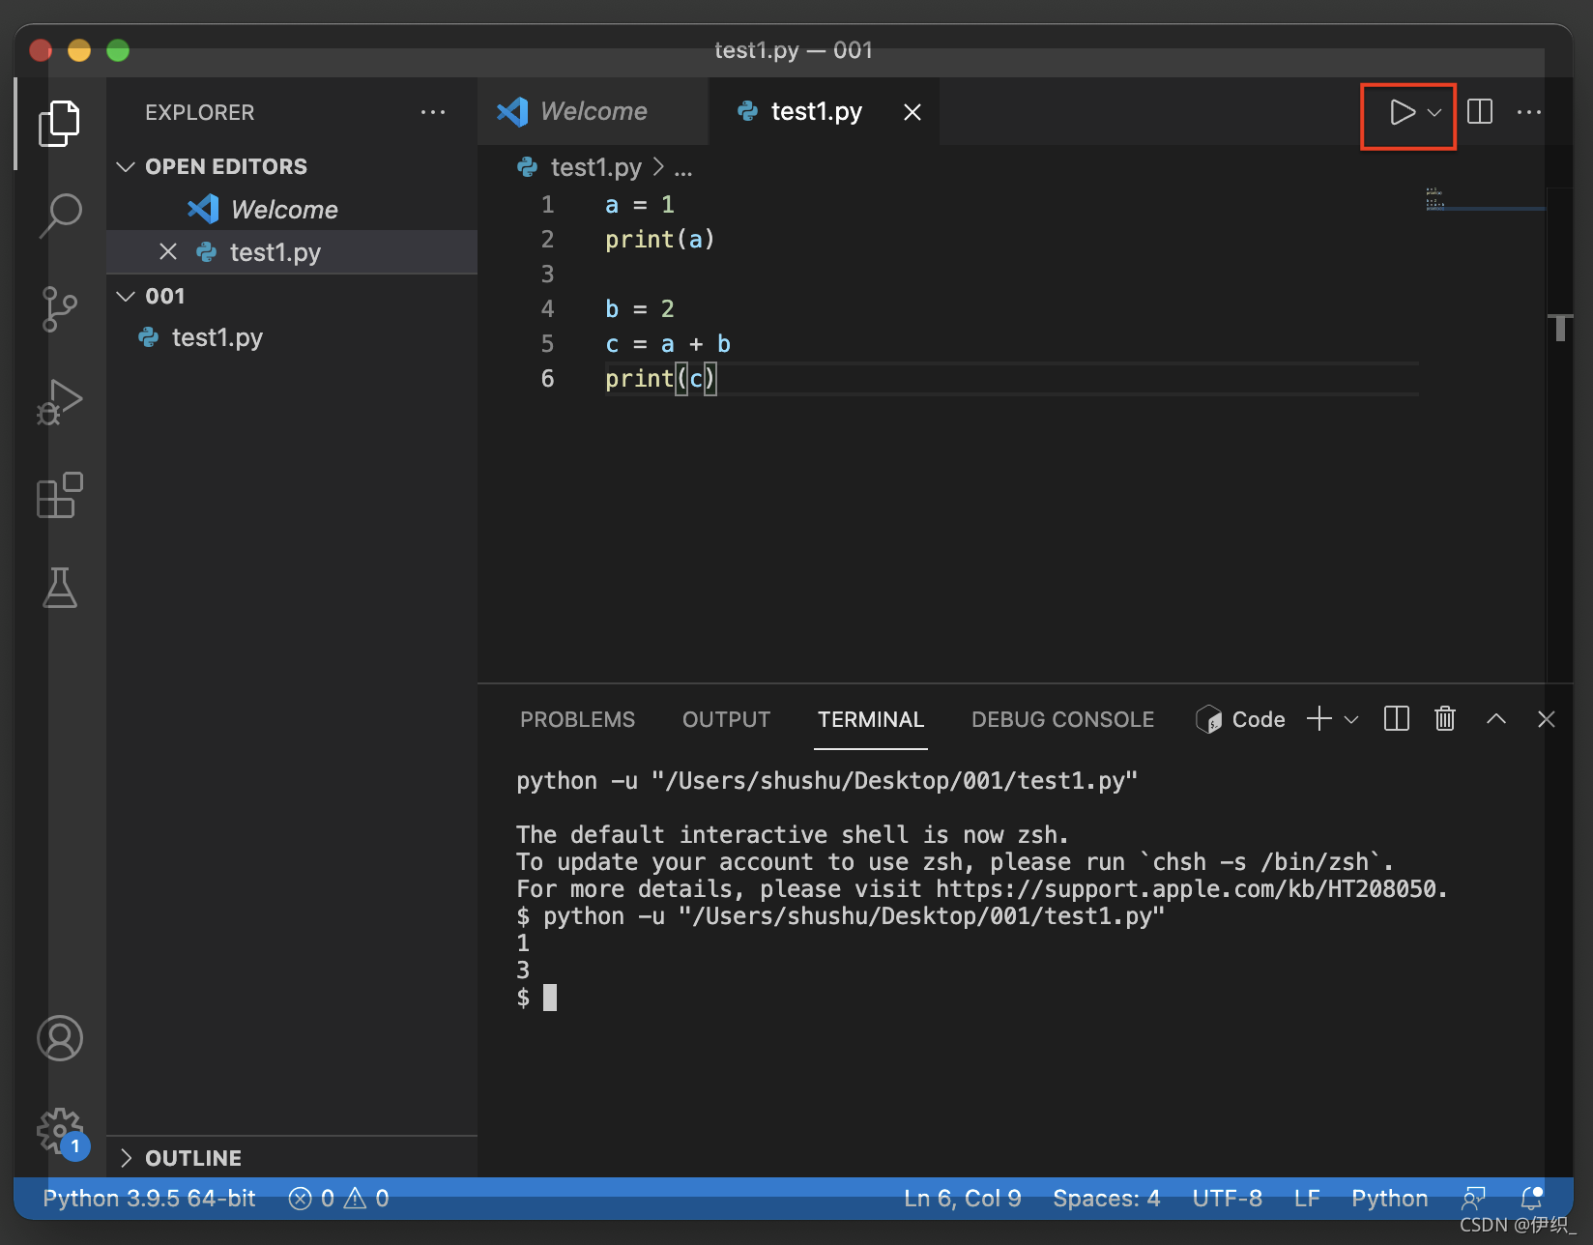Select test1.py in Open Editors list

click(292, 252)
